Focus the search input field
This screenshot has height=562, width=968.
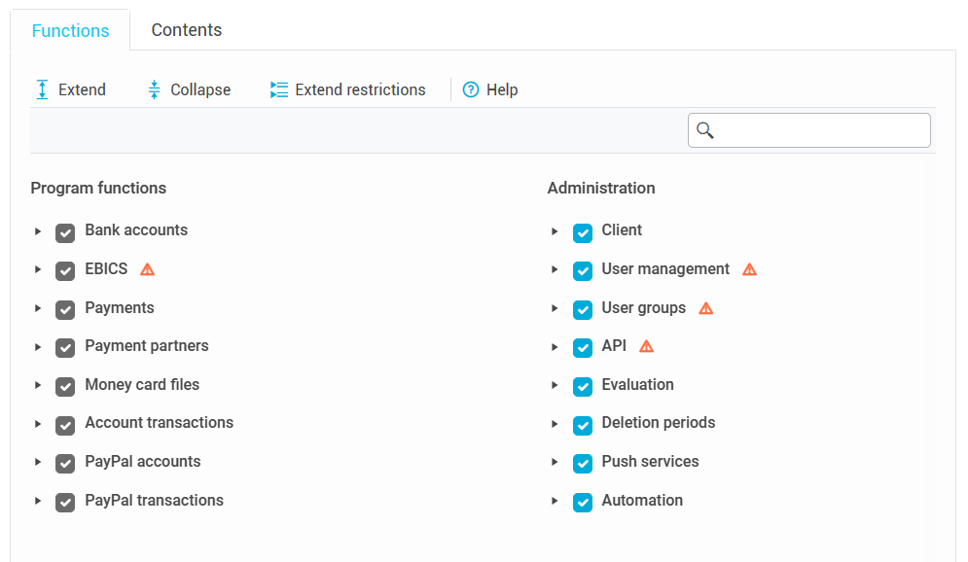(x=822, y=130)
